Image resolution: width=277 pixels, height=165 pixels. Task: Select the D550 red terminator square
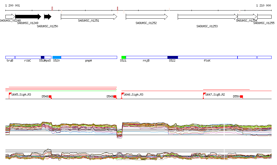pyautogui.click(x=241, y=96)
